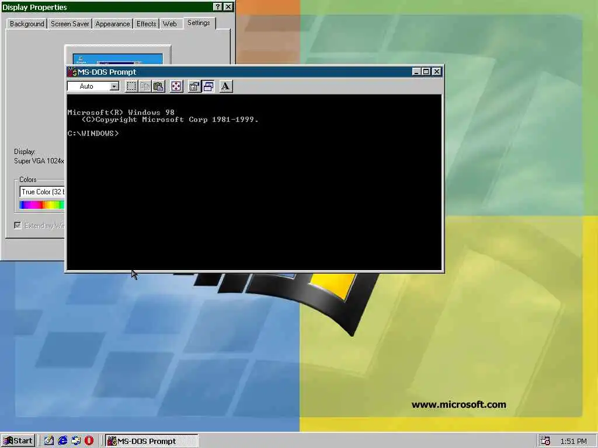Switch to the Appearance tab
598x448 pixels.
(113, 23)
